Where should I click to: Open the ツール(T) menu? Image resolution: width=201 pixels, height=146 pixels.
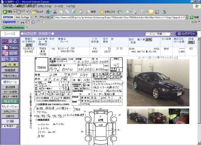(x=59, y=6)
